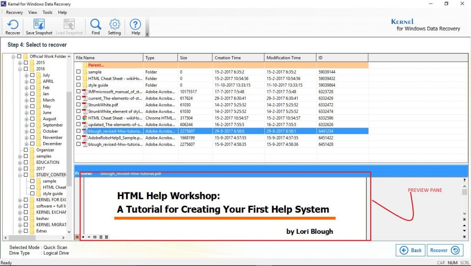Viewport: 471px width, 266px height.
Task: Click the Save Snapshot icon
Action: 39,26
